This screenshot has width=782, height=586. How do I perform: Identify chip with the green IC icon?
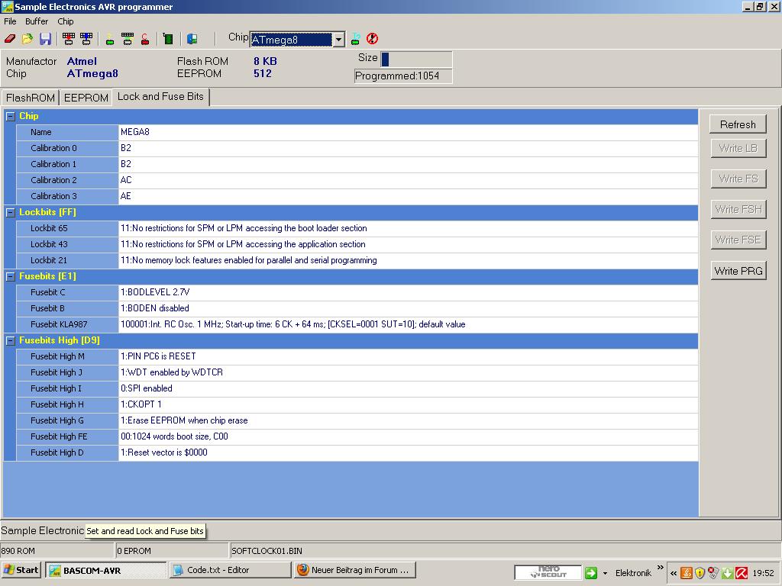click(167, 38)
